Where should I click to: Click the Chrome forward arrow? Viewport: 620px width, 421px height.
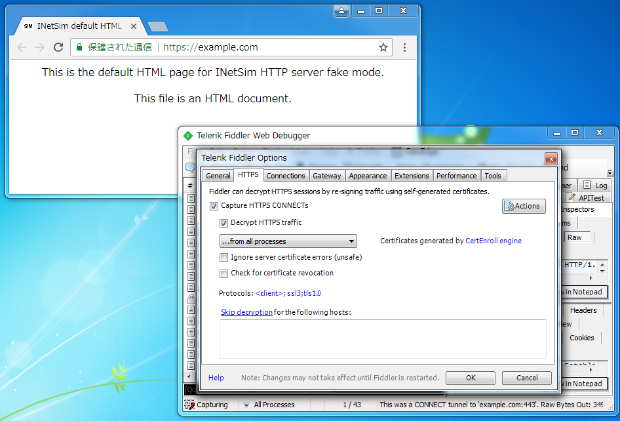40,47
